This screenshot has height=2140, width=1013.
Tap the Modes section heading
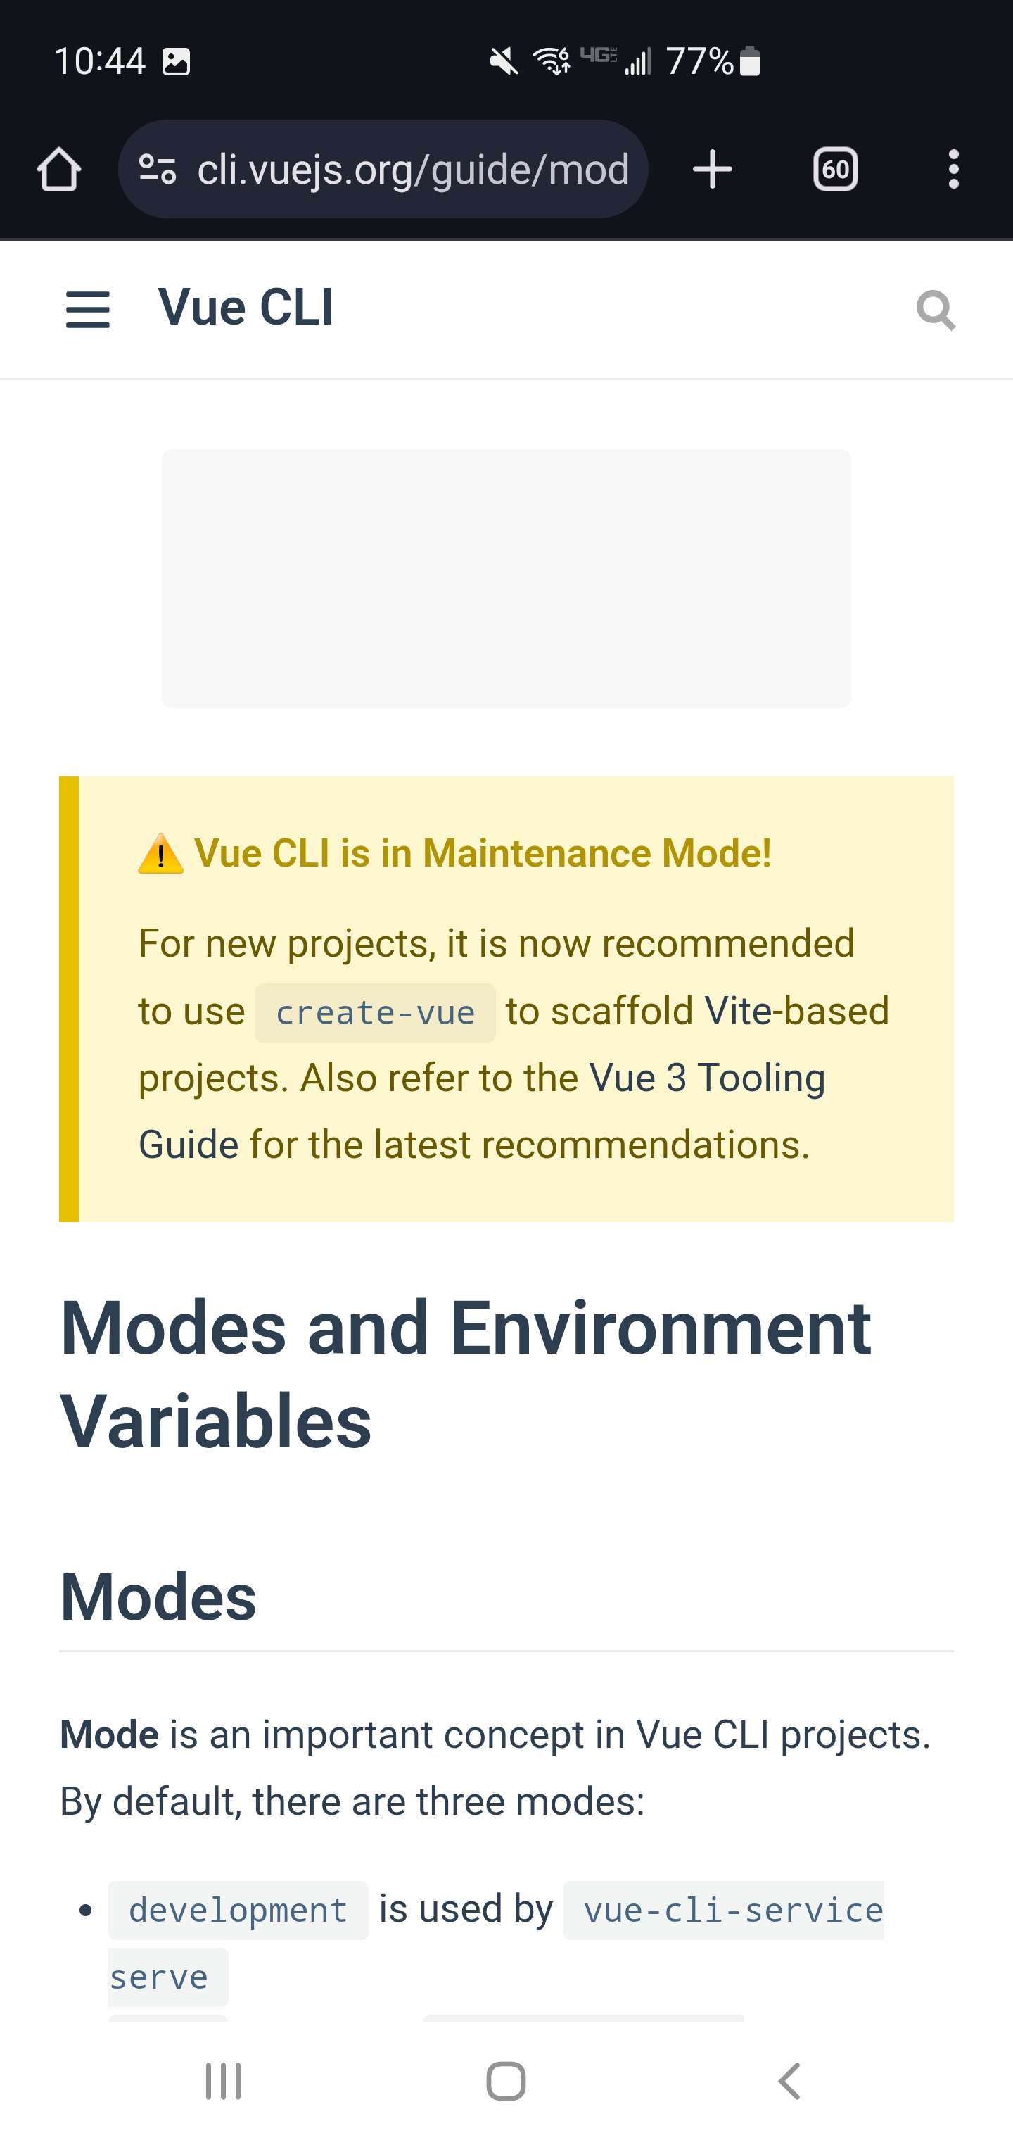[158, 1597]
